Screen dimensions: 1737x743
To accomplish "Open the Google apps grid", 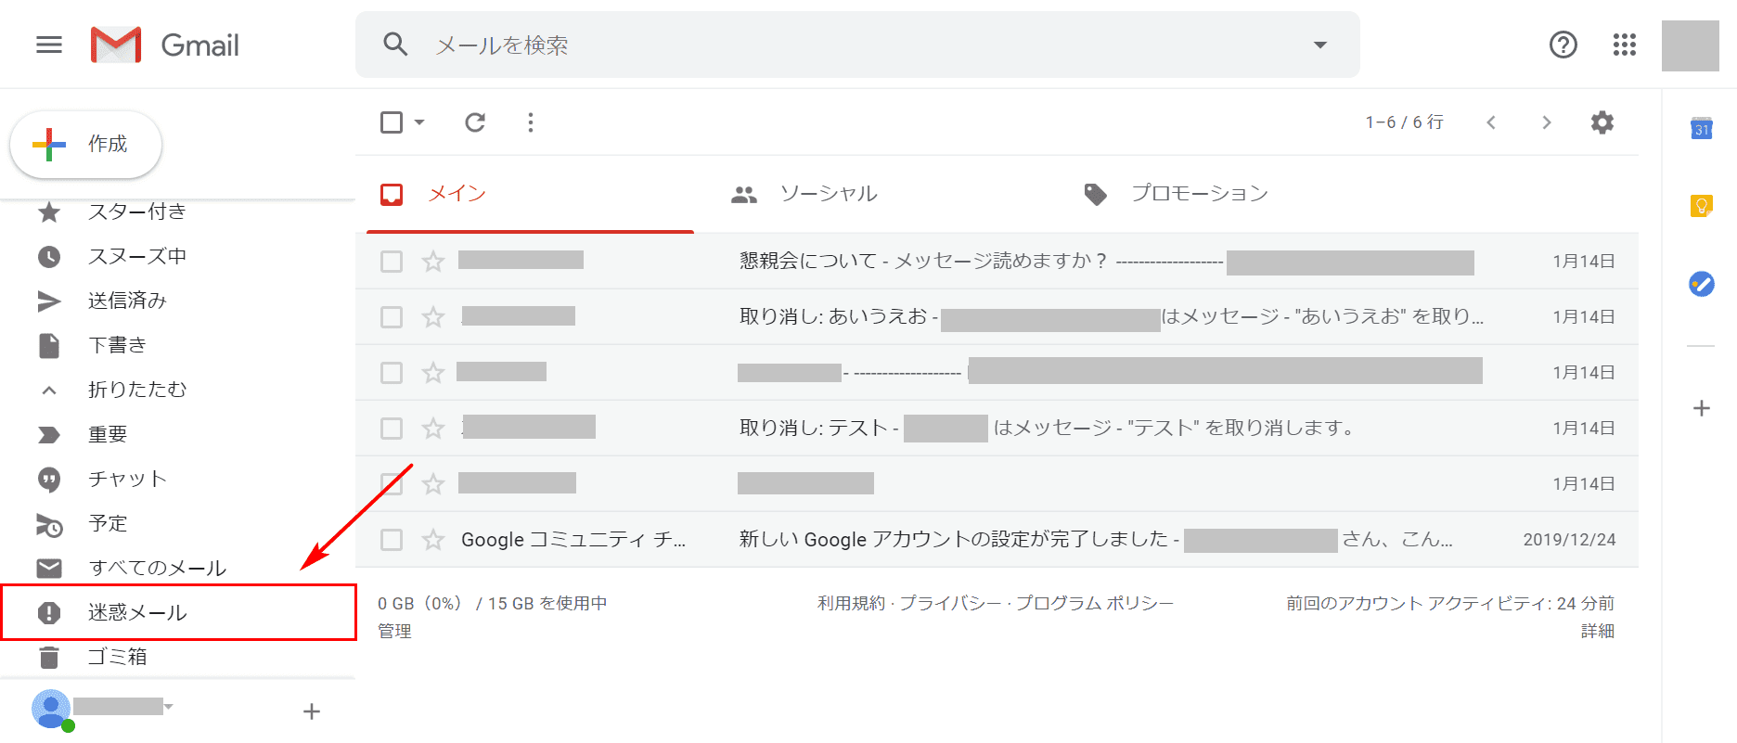I will click(x=1625, y=45).
